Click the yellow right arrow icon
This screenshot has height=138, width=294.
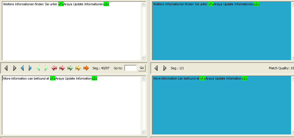78,68
